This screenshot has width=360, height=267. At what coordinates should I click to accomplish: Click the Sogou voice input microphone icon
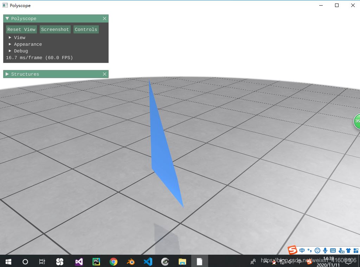324,250
